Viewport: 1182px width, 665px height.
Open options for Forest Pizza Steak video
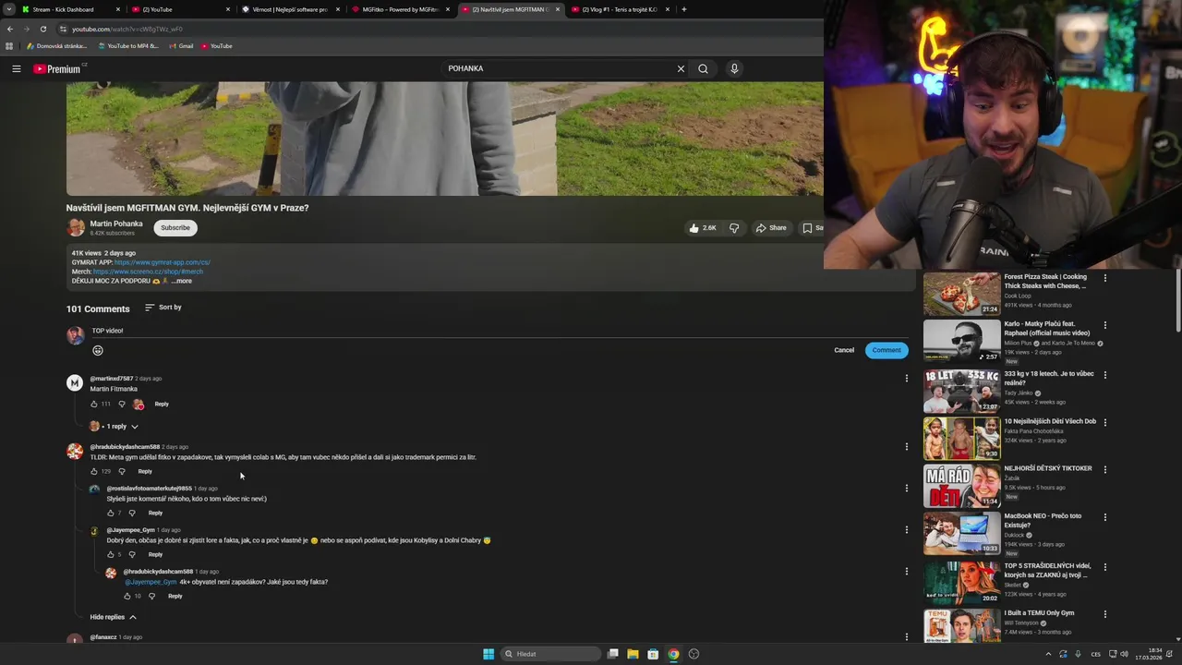[1104, 278]
